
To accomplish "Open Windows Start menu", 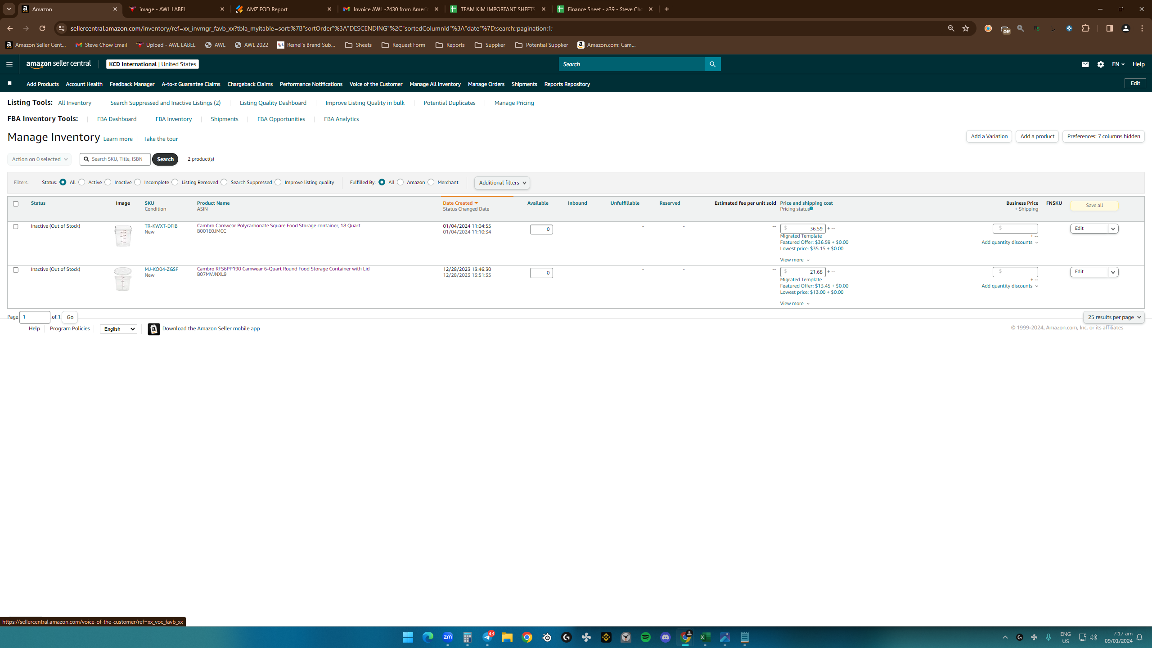I will [408, 637].
